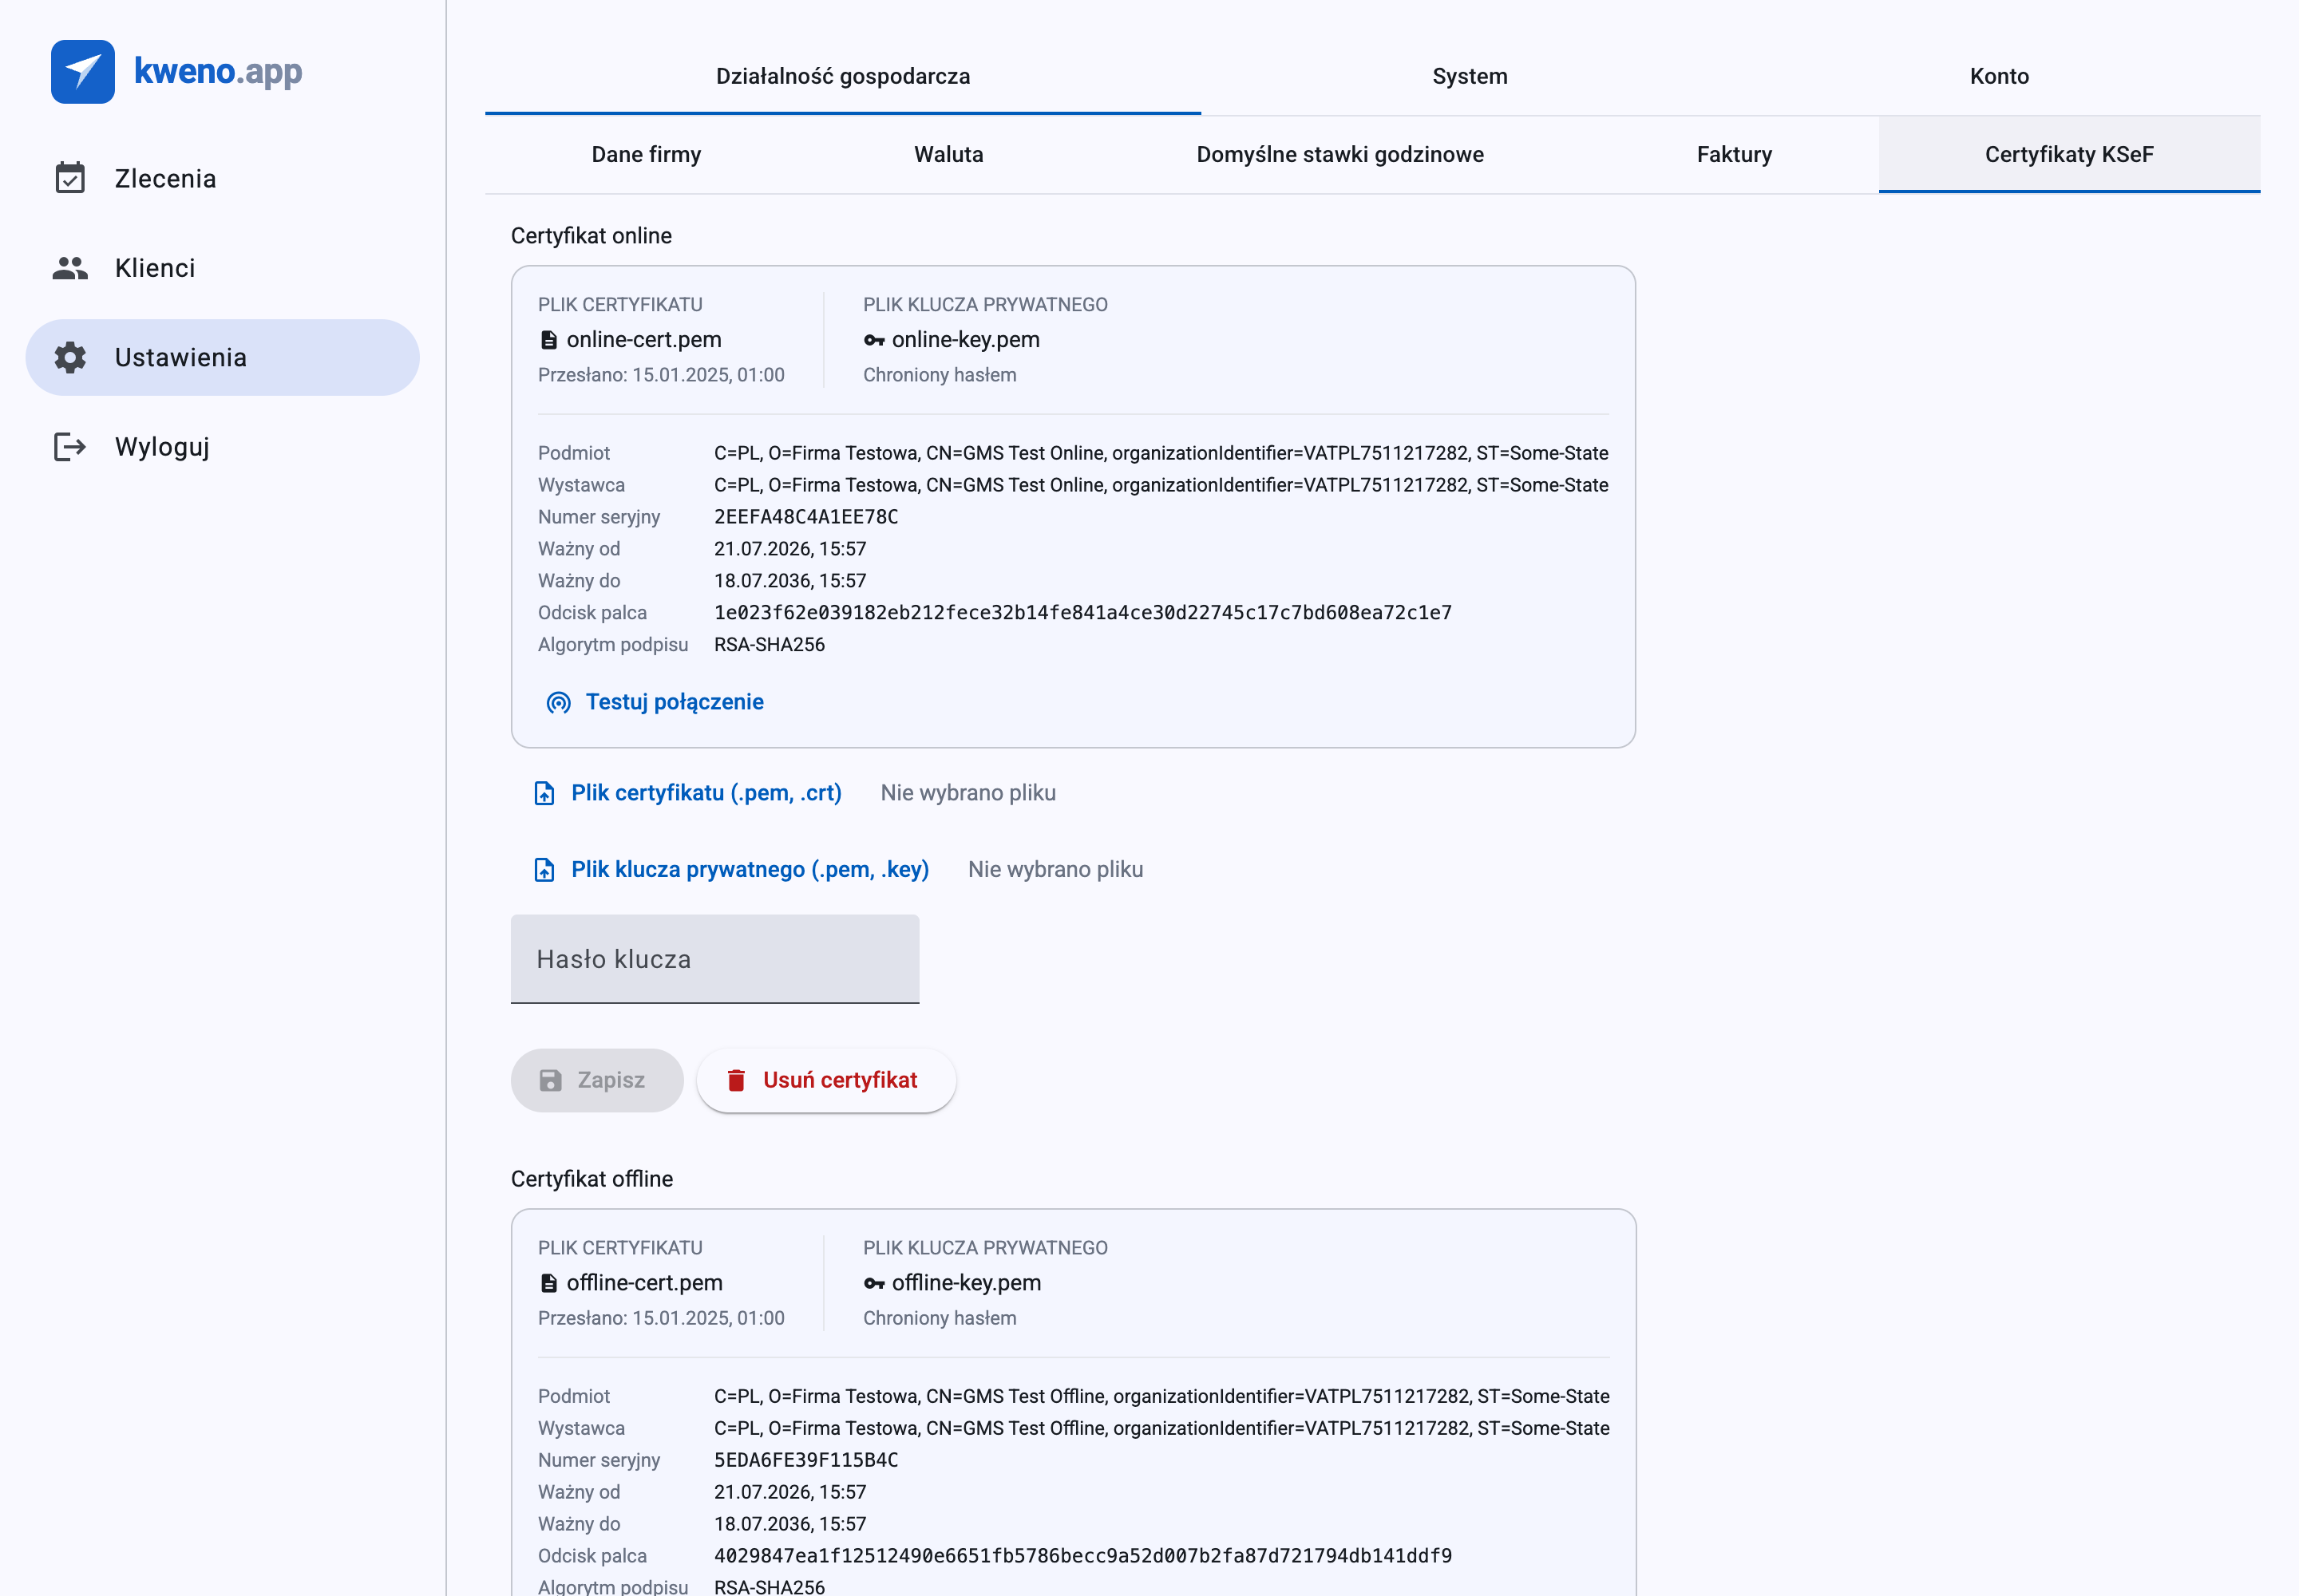Click key icon beside offline-key.pem

point(874,1283)
